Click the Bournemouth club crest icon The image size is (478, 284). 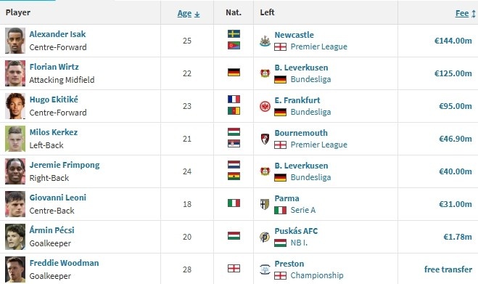(265, 139)
